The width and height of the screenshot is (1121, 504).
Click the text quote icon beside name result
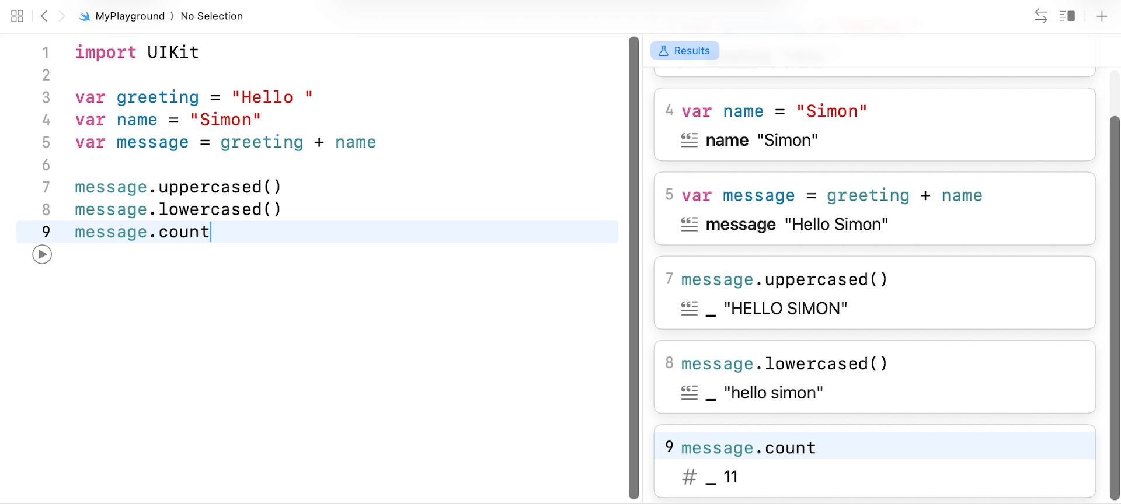coord(689,140)
